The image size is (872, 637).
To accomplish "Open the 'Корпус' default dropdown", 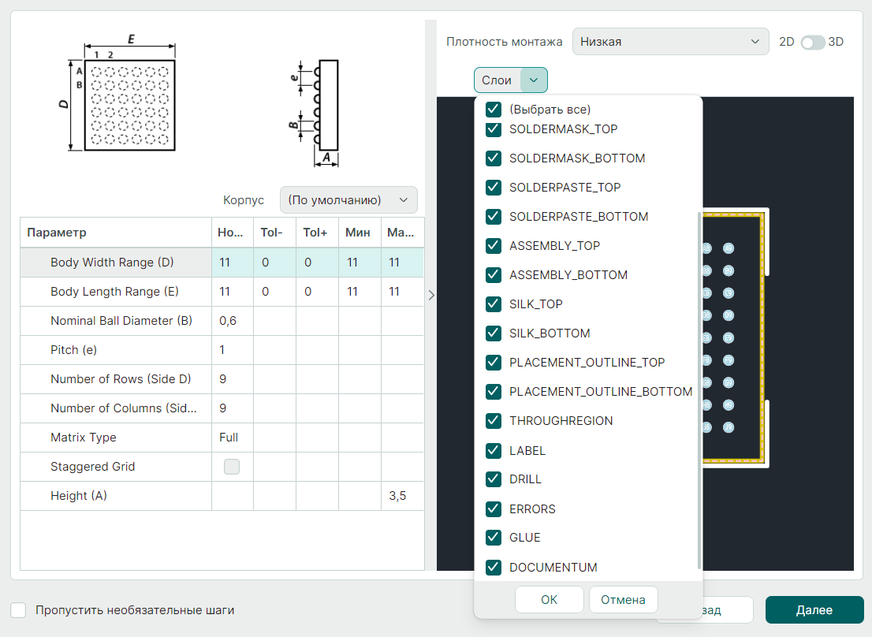I will (x=348, y=200).
